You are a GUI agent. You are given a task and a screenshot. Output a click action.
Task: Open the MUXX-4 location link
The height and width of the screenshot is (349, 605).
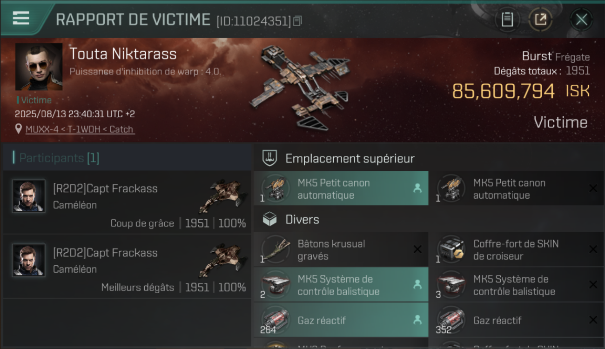point(80,129)
